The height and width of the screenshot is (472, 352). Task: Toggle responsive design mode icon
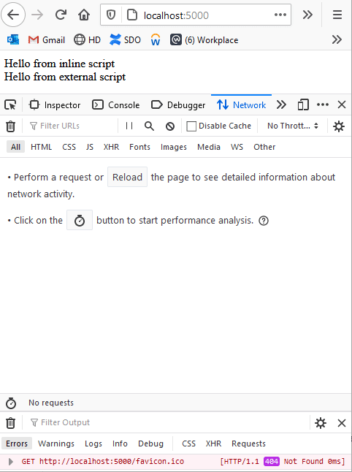coord(303,104)
